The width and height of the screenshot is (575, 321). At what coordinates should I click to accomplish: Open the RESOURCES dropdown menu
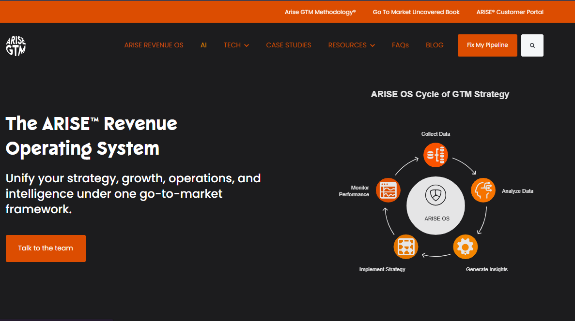coord(351,45)
